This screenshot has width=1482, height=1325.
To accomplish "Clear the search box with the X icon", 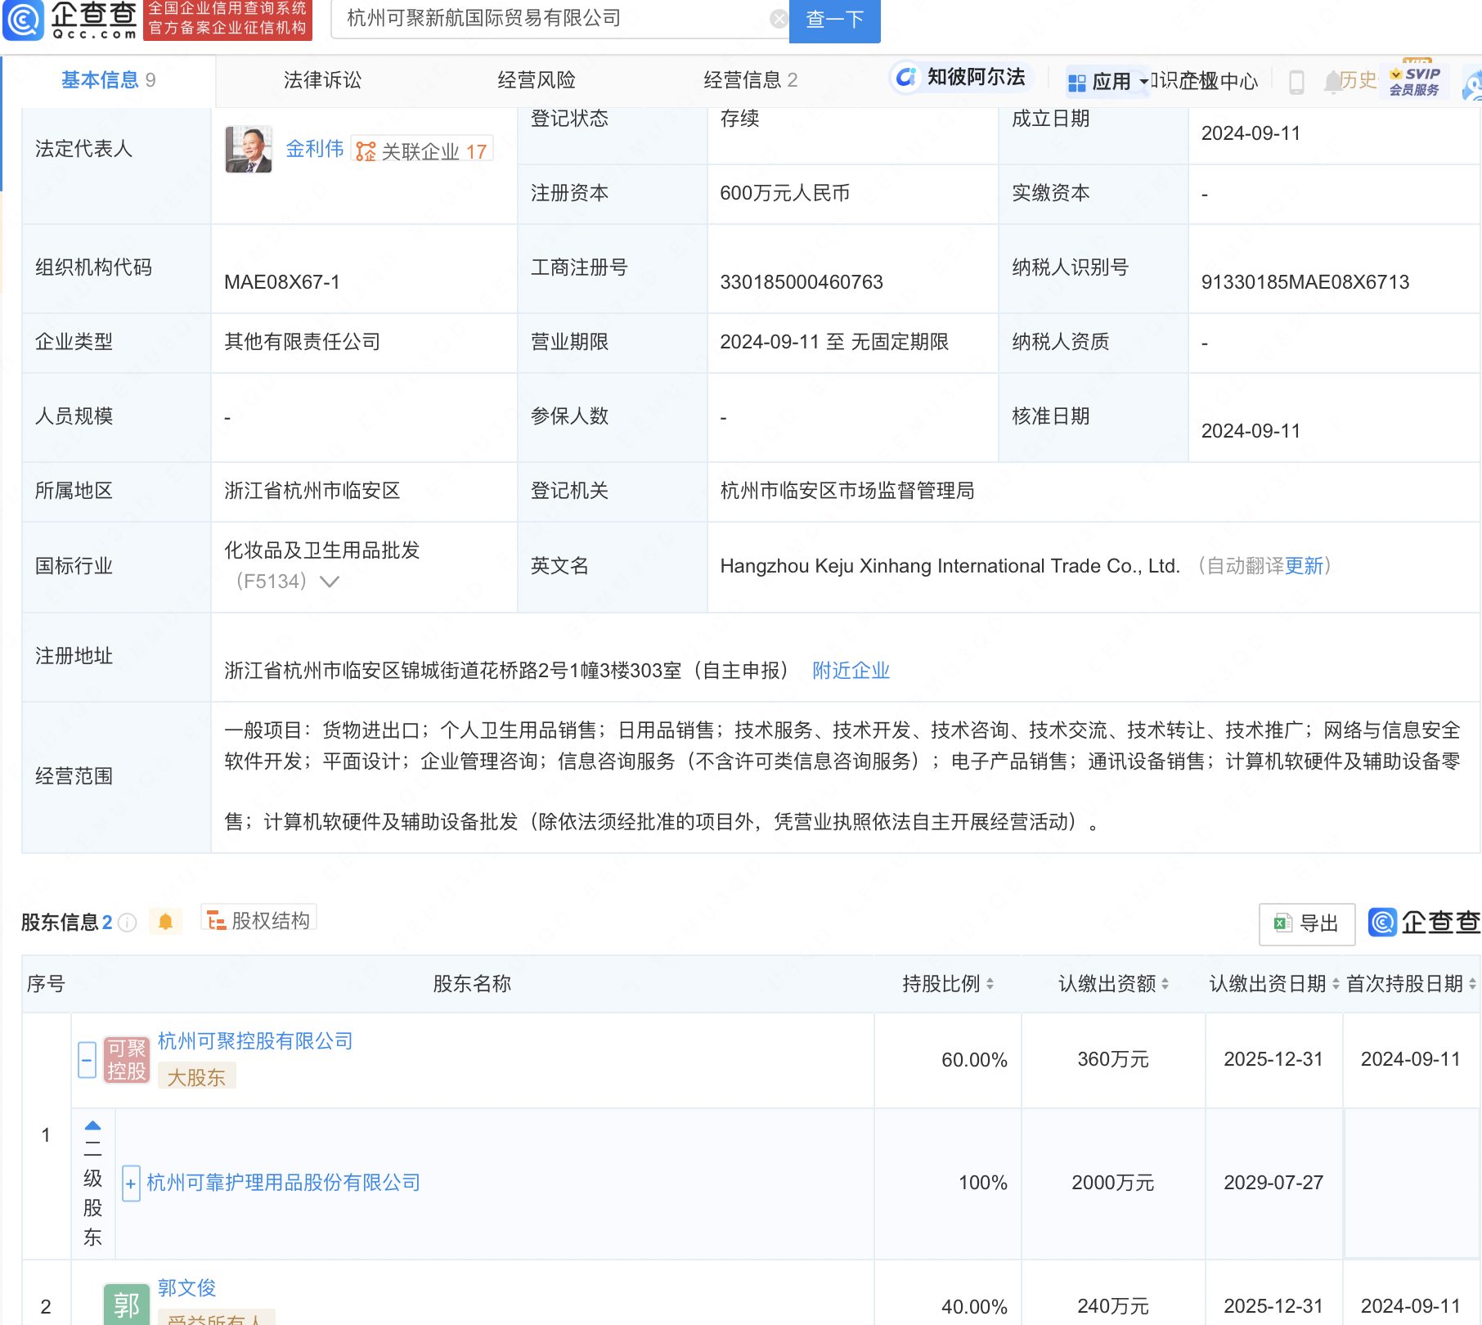I will coord(779,19).
